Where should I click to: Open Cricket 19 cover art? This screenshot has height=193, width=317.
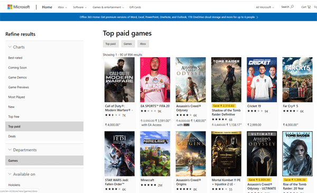click(262, 79)
